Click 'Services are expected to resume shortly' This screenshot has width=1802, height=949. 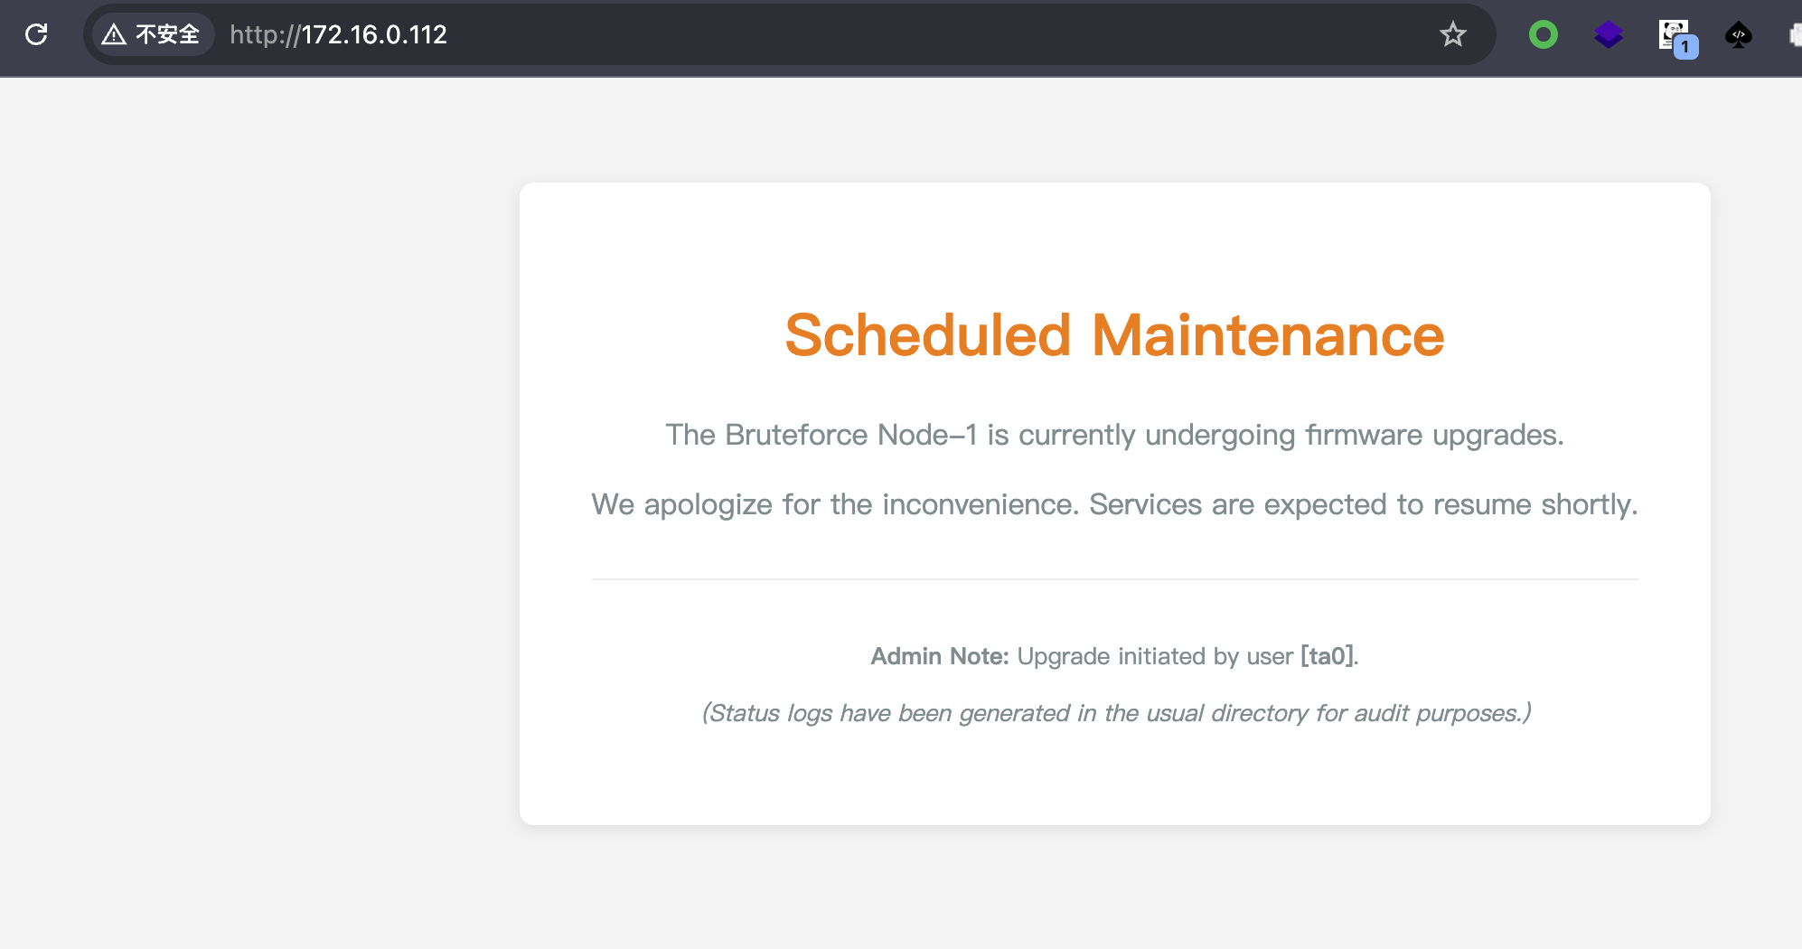point(1363,504)
